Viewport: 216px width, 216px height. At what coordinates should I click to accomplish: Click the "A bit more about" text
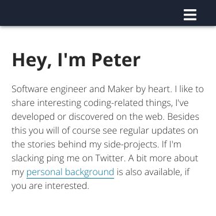click(163, 158)
